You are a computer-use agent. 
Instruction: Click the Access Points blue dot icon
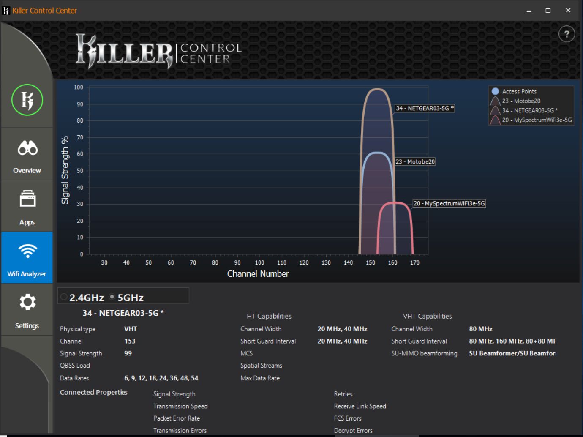tap(495, 91)
